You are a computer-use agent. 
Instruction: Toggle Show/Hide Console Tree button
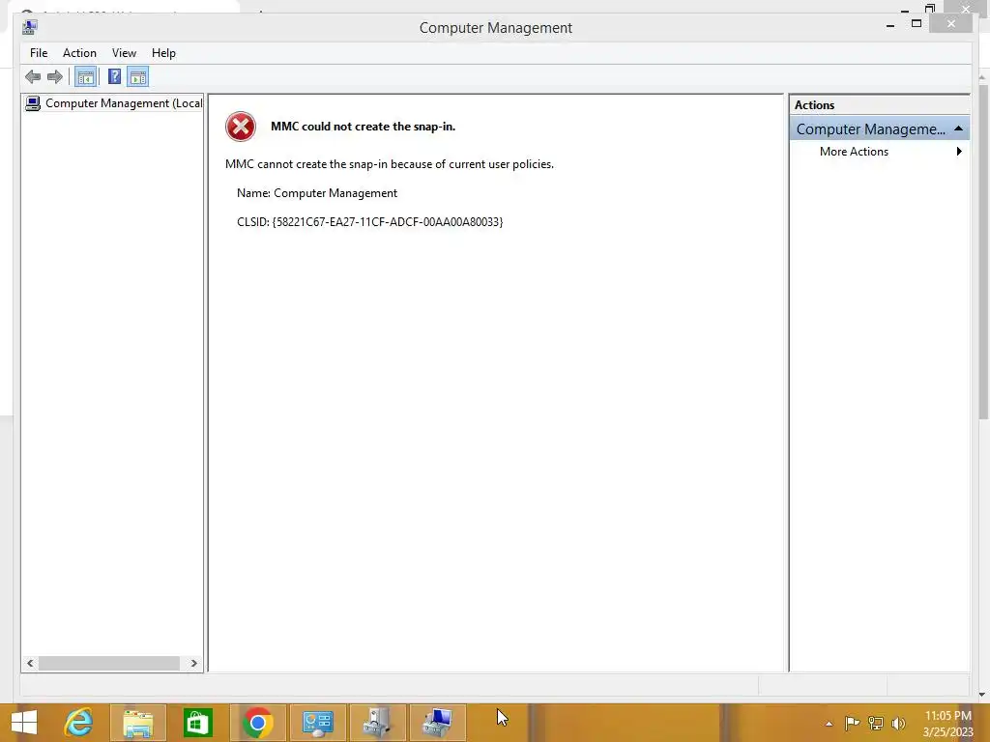(x=85, y=77)
